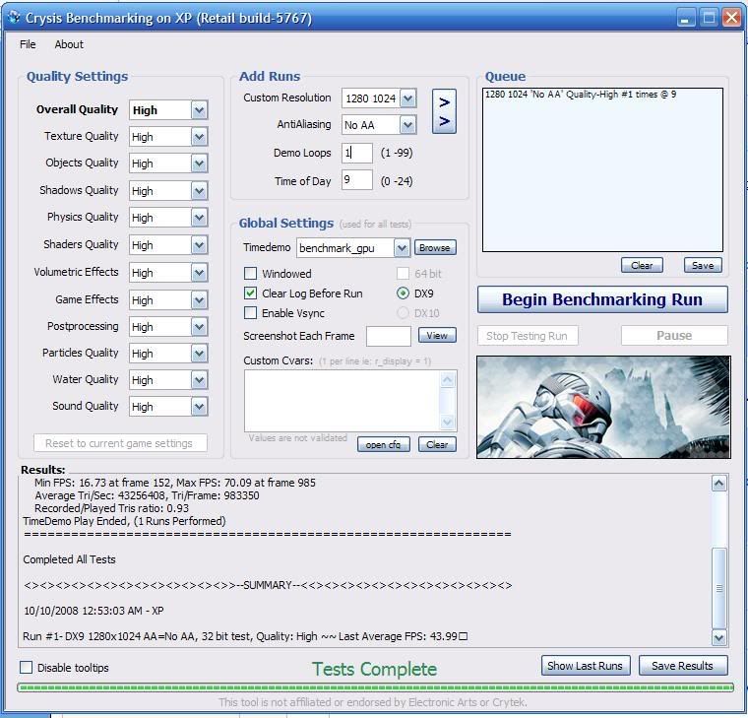Screen dimensions: 748x718
Task: Click Custom Cvars scrollbar down arrow
Action: click(x=448, y=422)
